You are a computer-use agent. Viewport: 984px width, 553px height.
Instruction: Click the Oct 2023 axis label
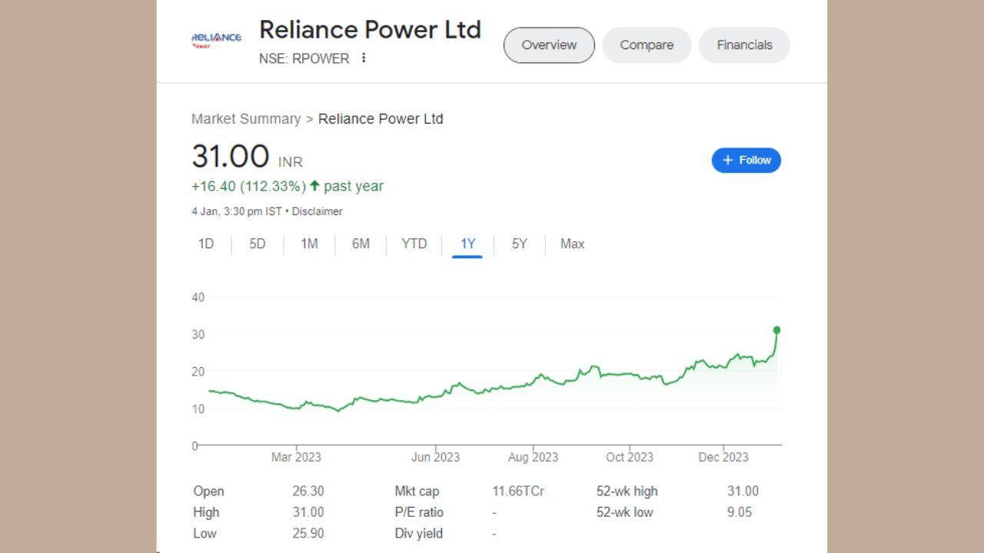pyautogui.click(x=630, y=457)
